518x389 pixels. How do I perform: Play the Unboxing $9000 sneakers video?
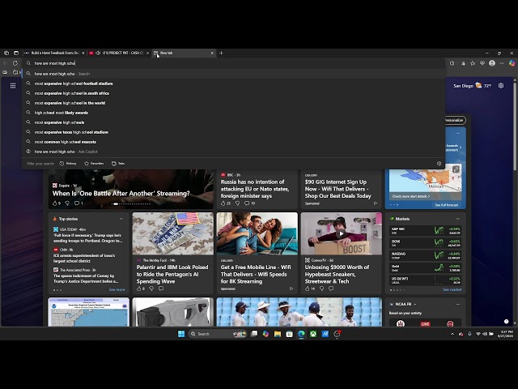point(341,233)
